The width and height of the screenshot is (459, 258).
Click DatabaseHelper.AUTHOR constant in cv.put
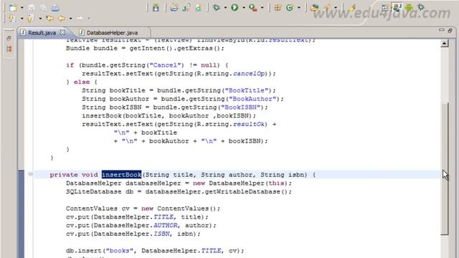tap(136, 226)
